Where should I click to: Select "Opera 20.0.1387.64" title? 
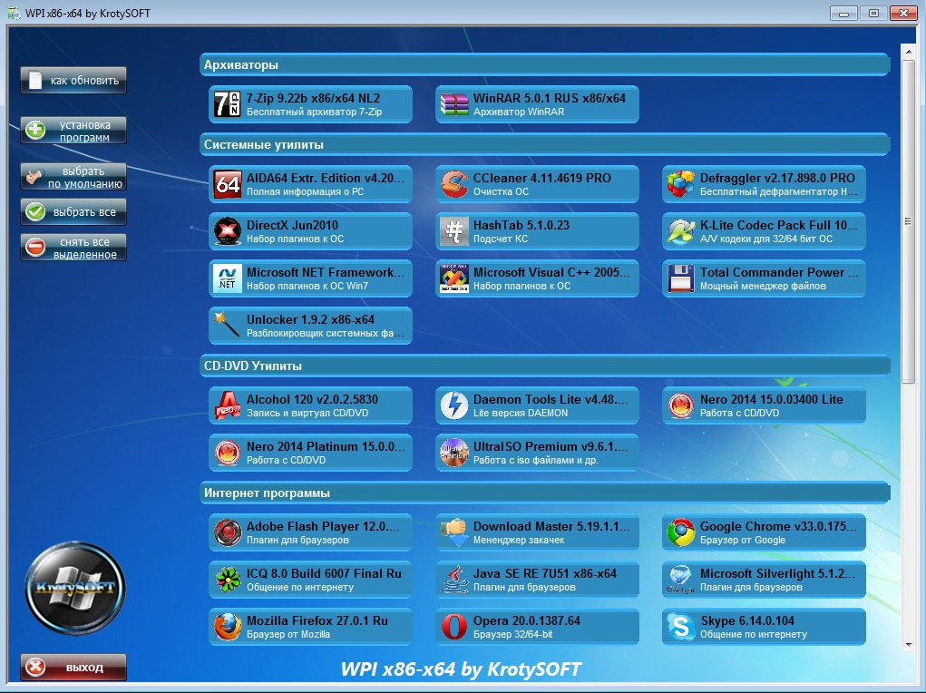pyautogui.click(x=527, y=621)
